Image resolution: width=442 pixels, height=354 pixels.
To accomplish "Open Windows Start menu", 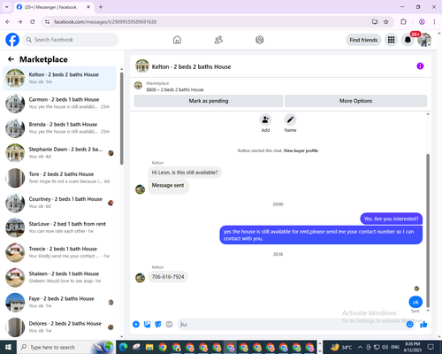I will (8, 347).
